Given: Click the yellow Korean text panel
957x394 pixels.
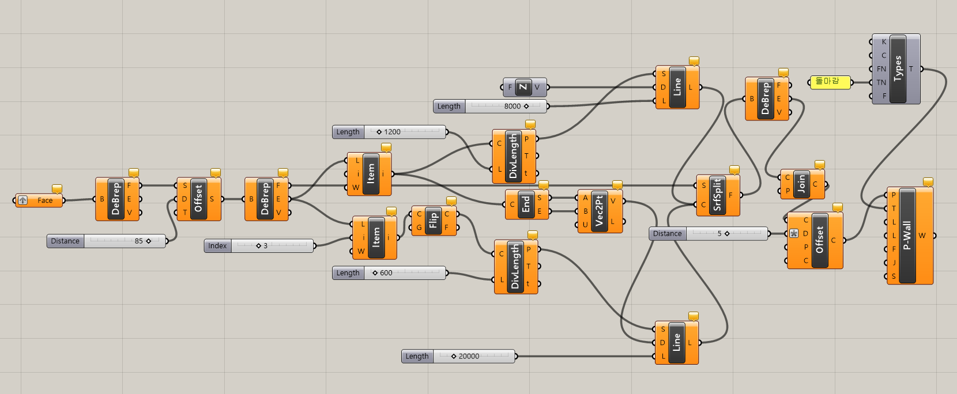Looking at the screenshot, I should pyautogui.click(x=830, y=82).
